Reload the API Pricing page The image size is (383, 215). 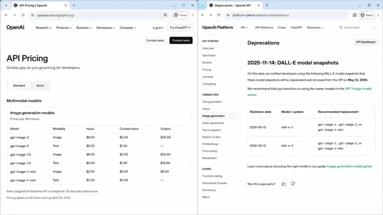[x=23, y=15]
